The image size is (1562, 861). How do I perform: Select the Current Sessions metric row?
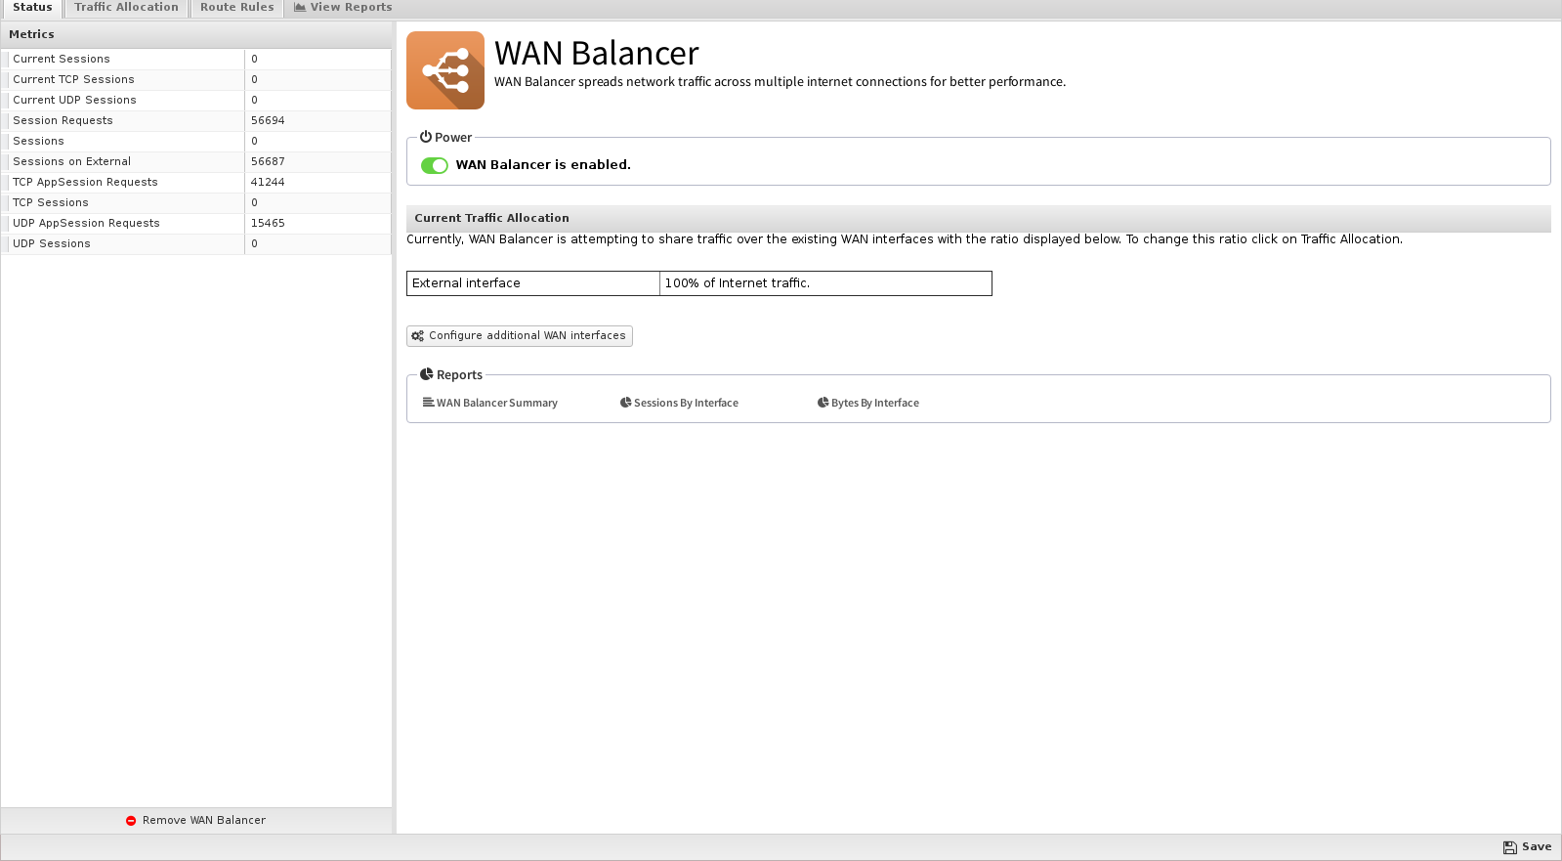tap(196, 60)
